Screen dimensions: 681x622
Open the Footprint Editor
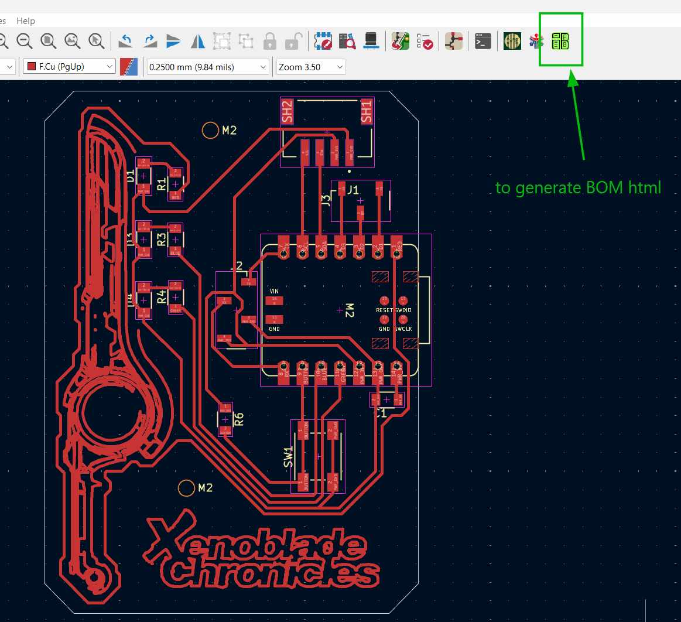pyautogui.click(x=323, y=41)
